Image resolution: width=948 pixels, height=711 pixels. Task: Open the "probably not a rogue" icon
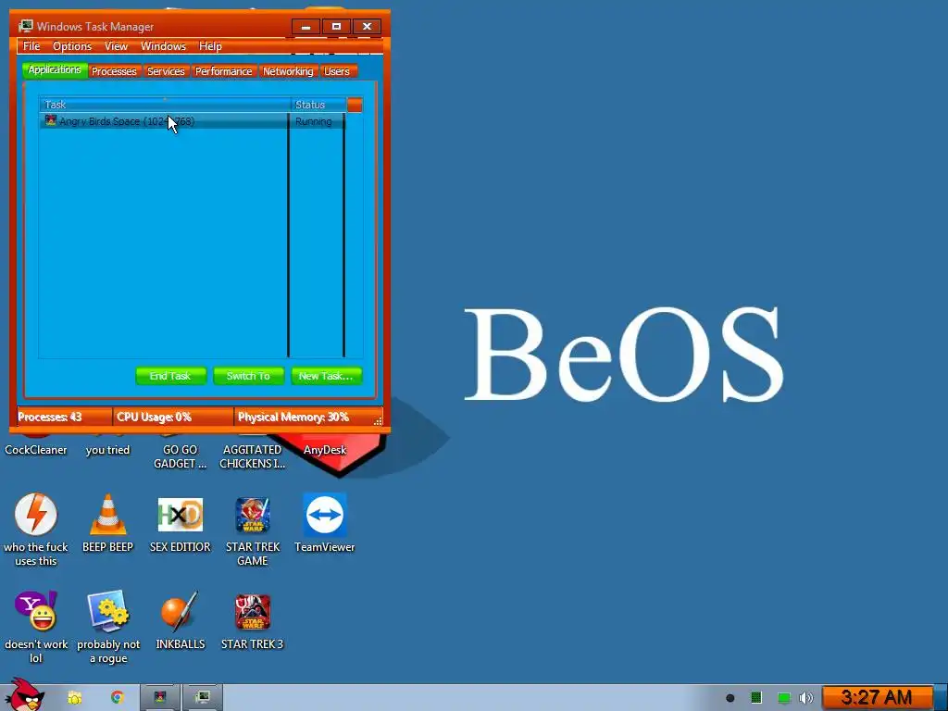pos(107,611)
